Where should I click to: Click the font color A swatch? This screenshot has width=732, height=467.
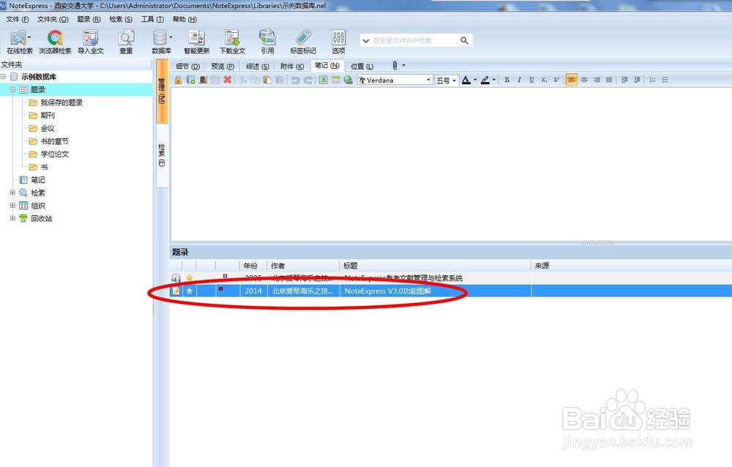pyautogui.click(x=466, y=80)
